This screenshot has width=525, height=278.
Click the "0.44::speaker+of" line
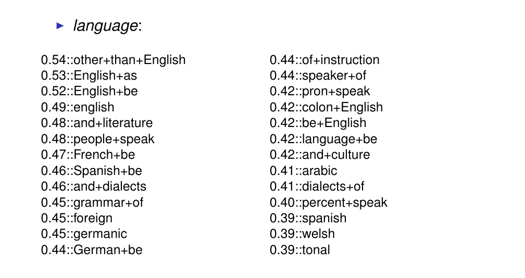coord(318,76)
